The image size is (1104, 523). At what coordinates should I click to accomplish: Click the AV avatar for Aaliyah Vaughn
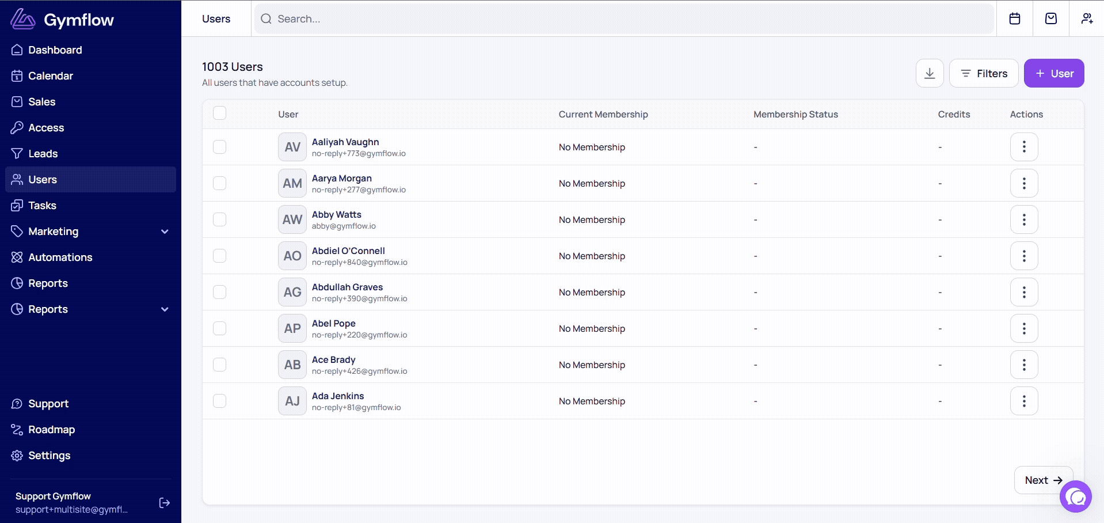click(292, 147)
